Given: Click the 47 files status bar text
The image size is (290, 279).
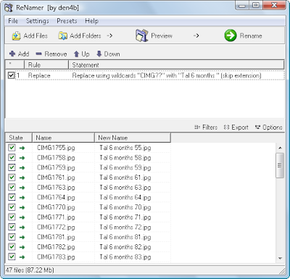Looking at the screenshot, I should pos(30,270).
